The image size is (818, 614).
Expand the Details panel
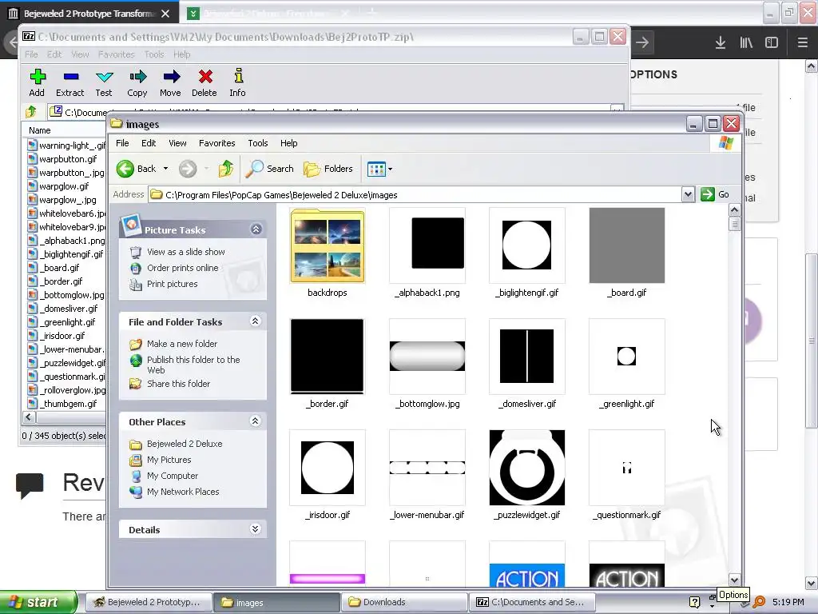pos(255,529)
